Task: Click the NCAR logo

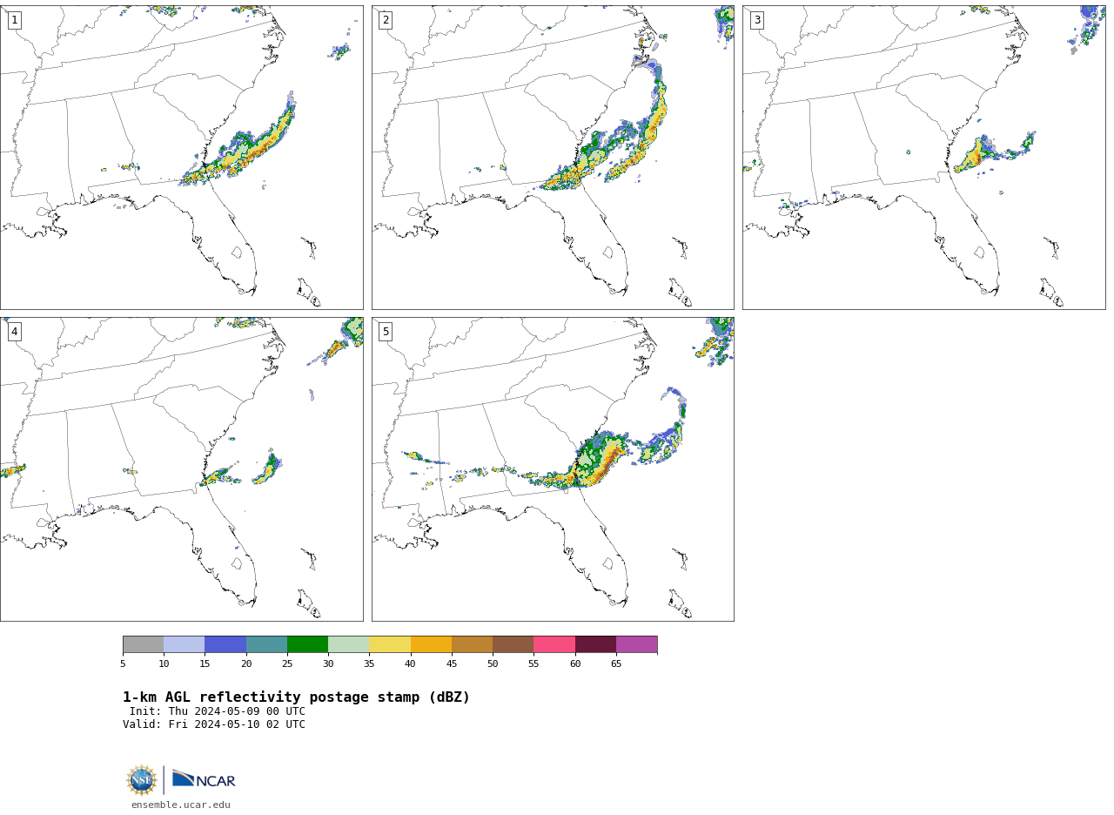Action: [x=204, y=779]
